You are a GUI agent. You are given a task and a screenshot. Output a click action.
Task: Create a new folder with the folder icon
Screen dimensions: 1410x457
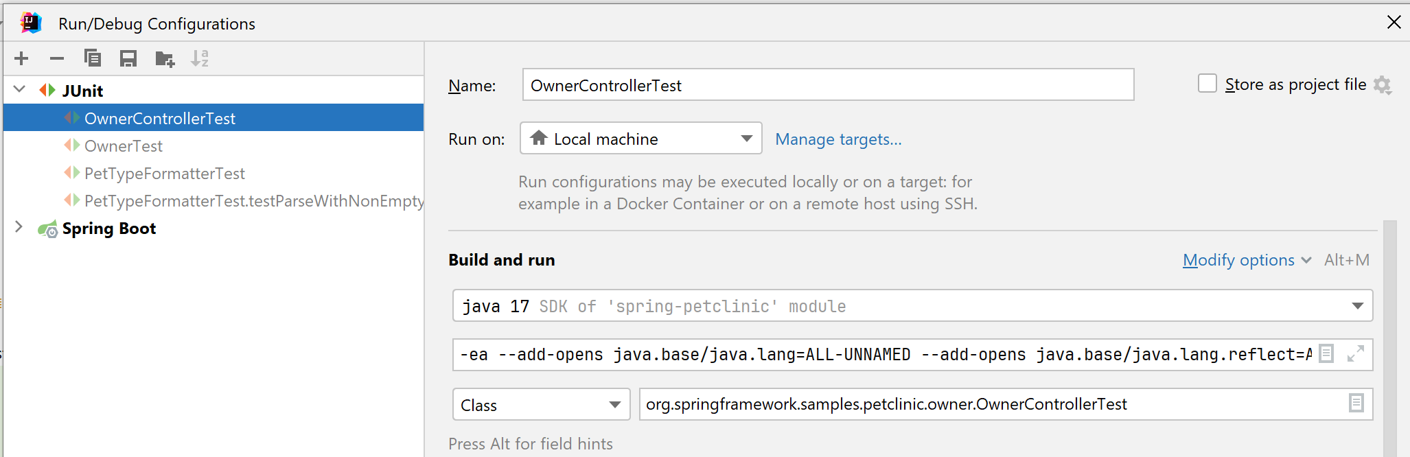click(165, 59)
